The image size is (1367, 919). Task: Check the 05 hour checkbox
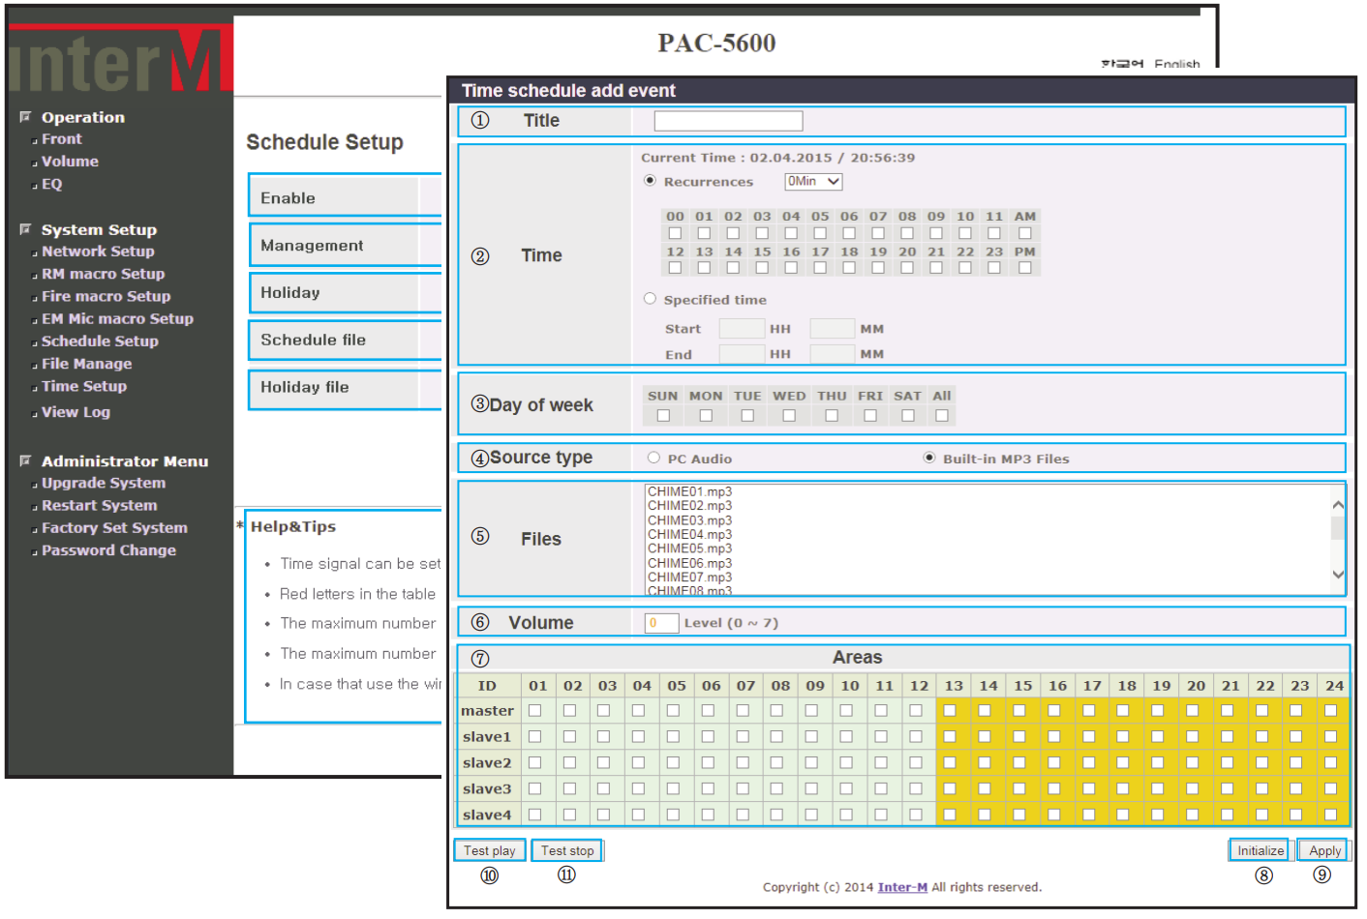[820, 233]
